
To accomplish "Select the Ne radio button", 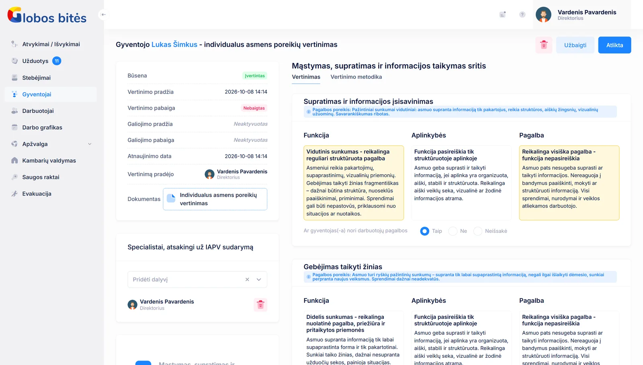I will pos(453,231).
